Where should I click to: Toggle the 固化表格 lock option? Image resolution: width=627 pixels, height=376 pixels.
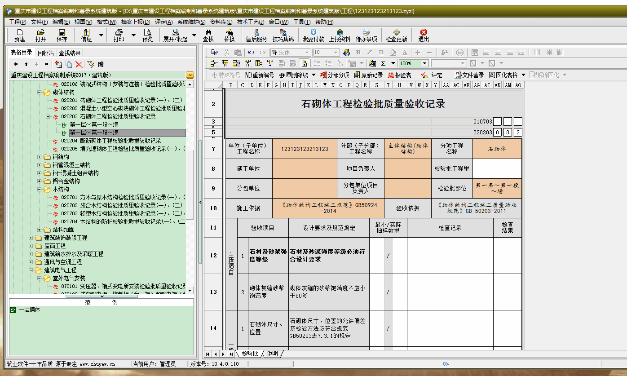503,75
